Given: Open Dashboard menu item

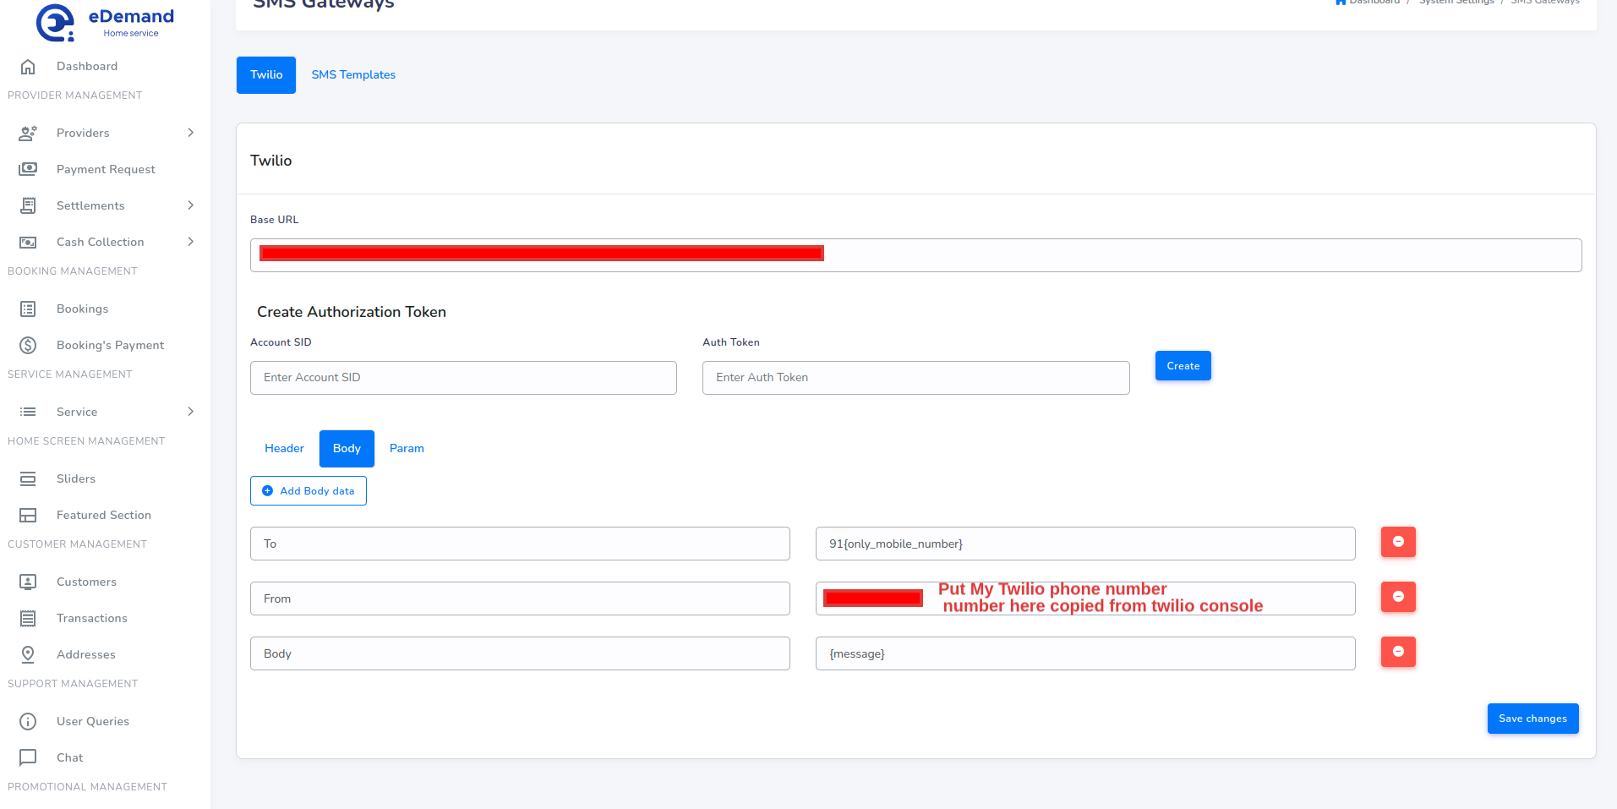Looking at the screenshot, I should (x=87, y=66).
